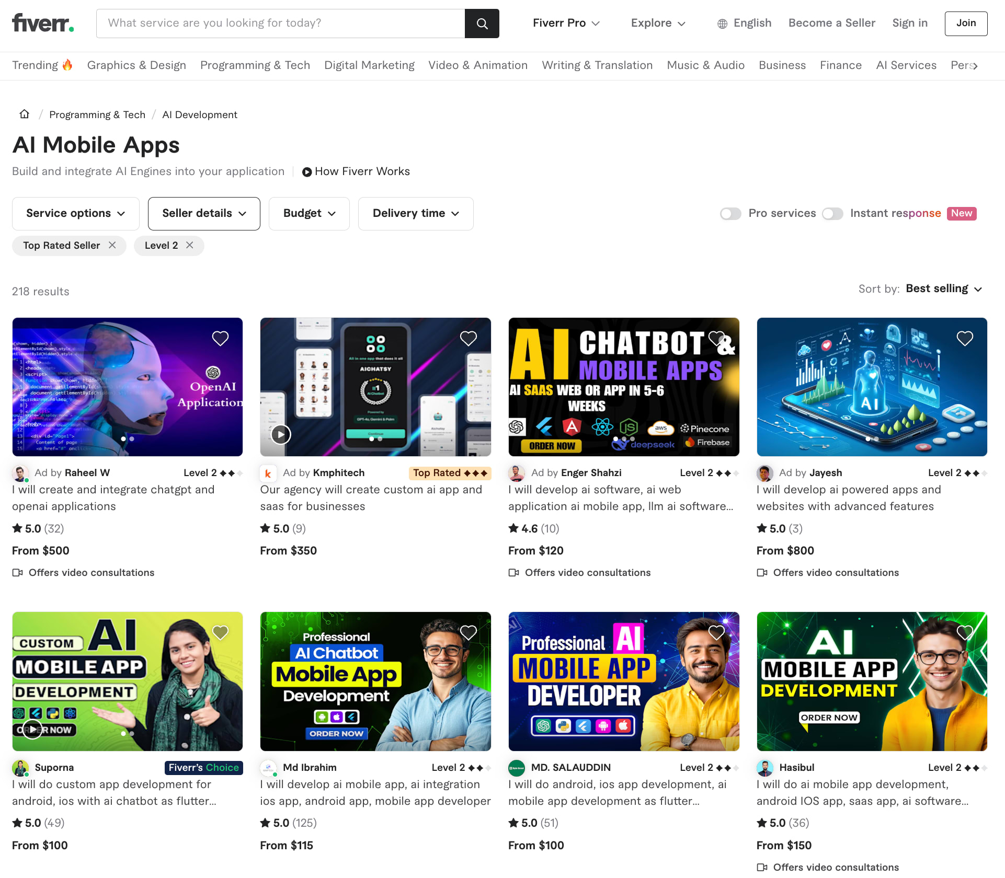Click the Sign in link
The height and width of the screenshot is (878, 1005).
[910, 23]
